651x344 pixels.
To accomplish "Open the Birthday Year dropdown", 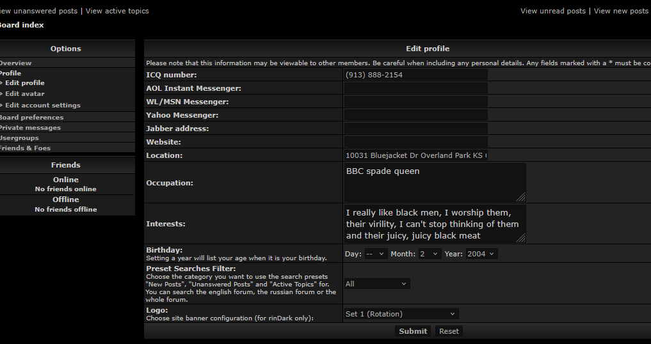I will pos(481,254).
